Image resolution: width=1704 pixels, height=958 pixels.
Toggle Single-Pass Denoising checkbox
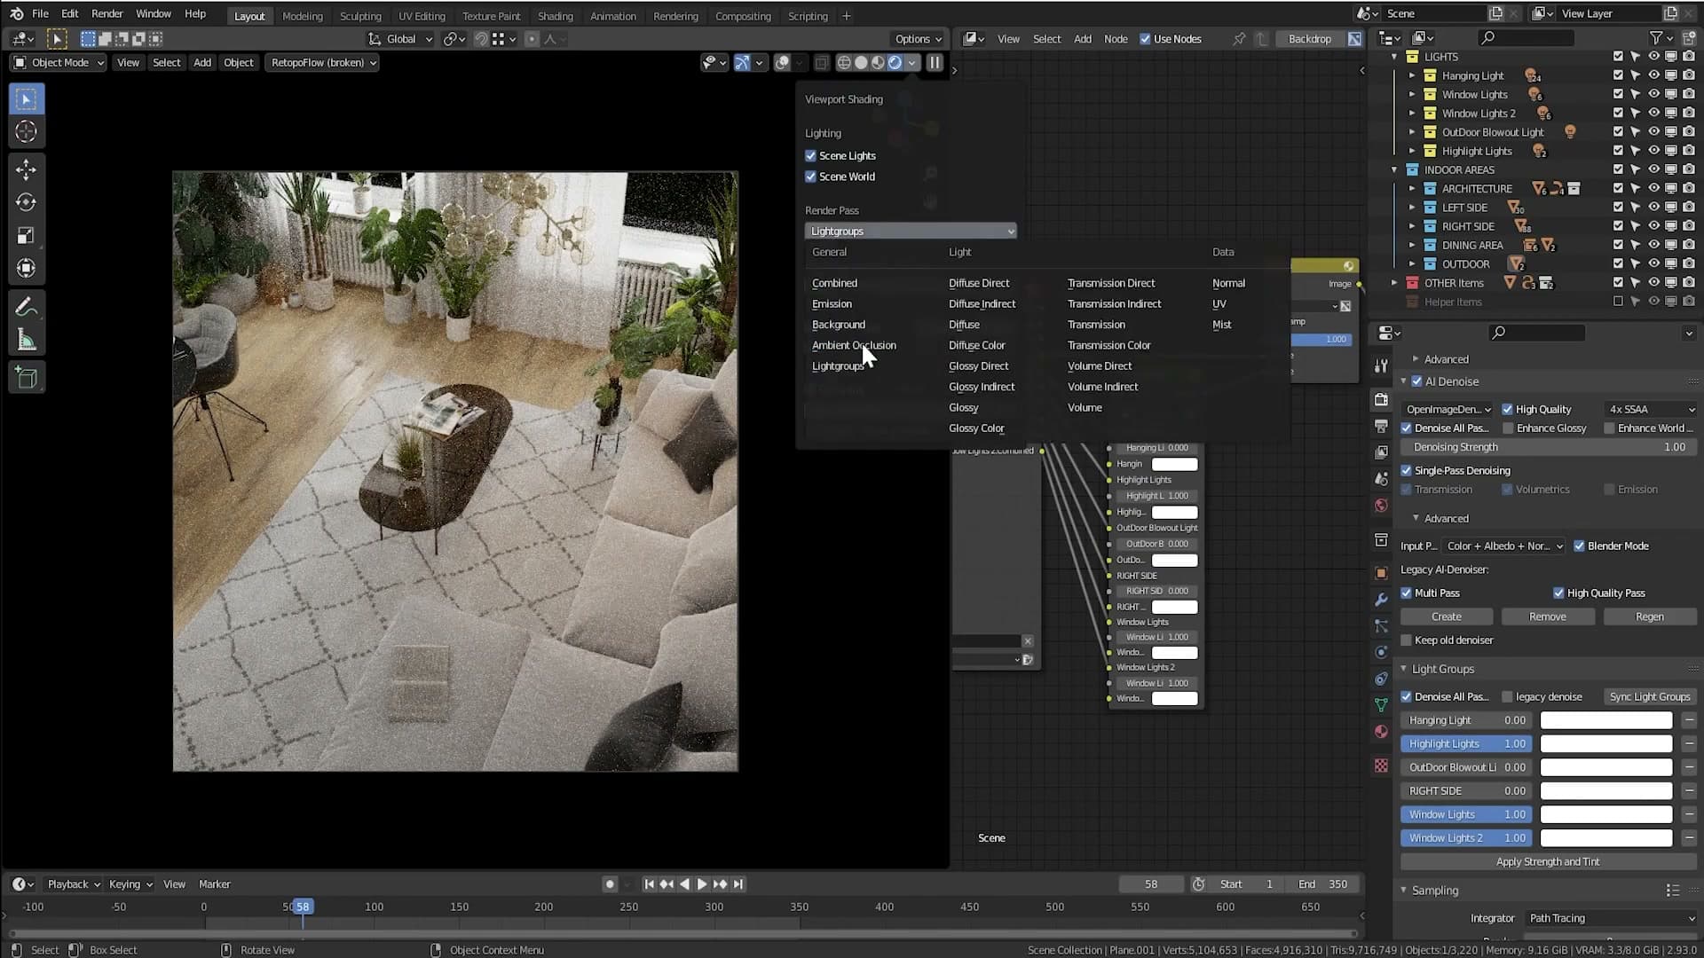click(1406, 470)
